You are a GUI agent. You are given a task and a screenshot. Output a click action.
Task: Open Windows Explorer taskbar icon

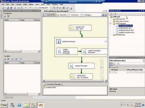pos(27,105)
